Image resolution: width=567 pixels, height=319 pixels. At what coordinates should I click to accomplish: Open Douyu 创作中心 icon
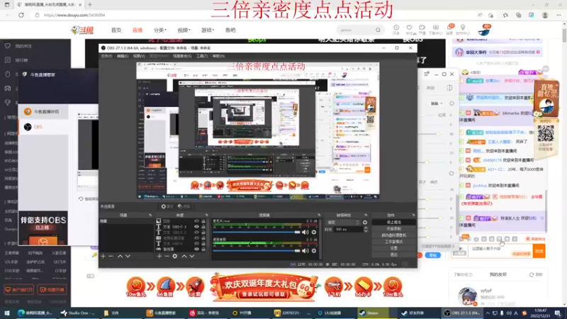click(463, 30)
